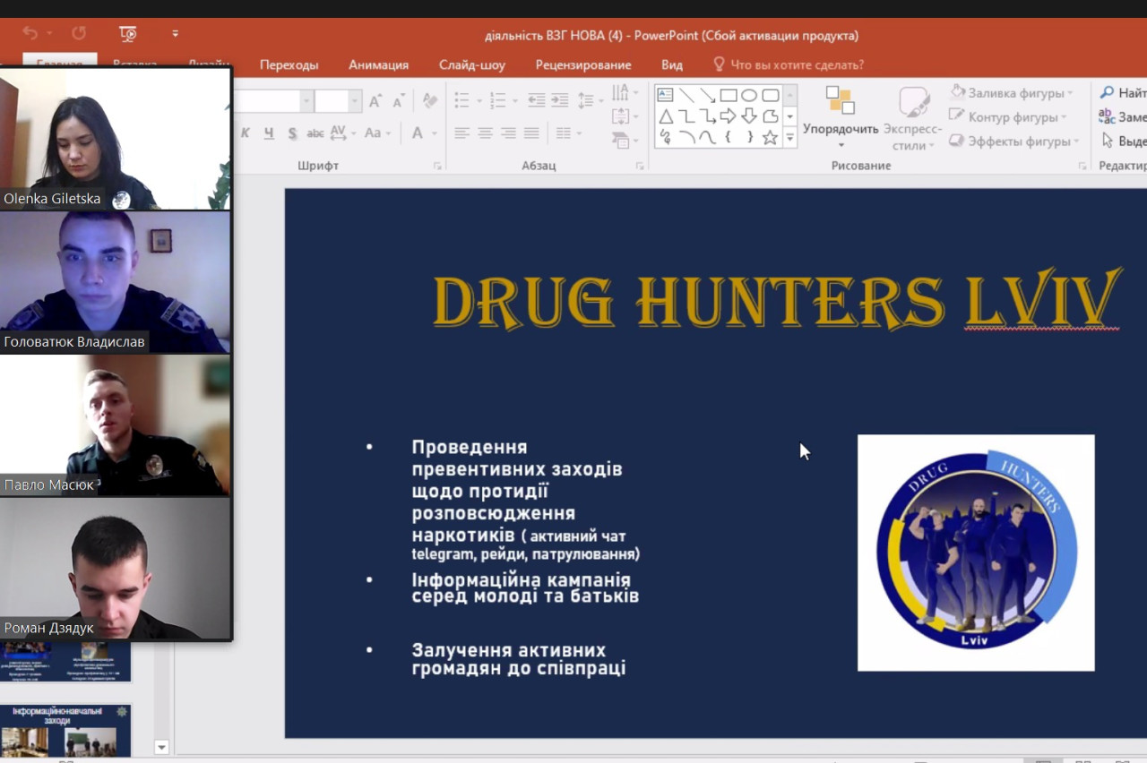Open the Рецензирование tab
Viewport: 1147px width, 763px height.
(x=583, y=64)
